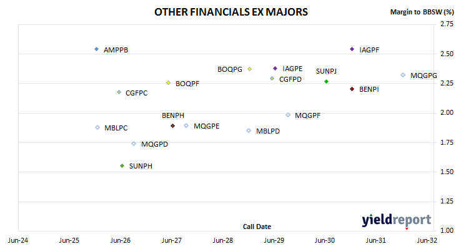
Task: Click the BOQPG yellow diamond data point
Action: (249, 69)
